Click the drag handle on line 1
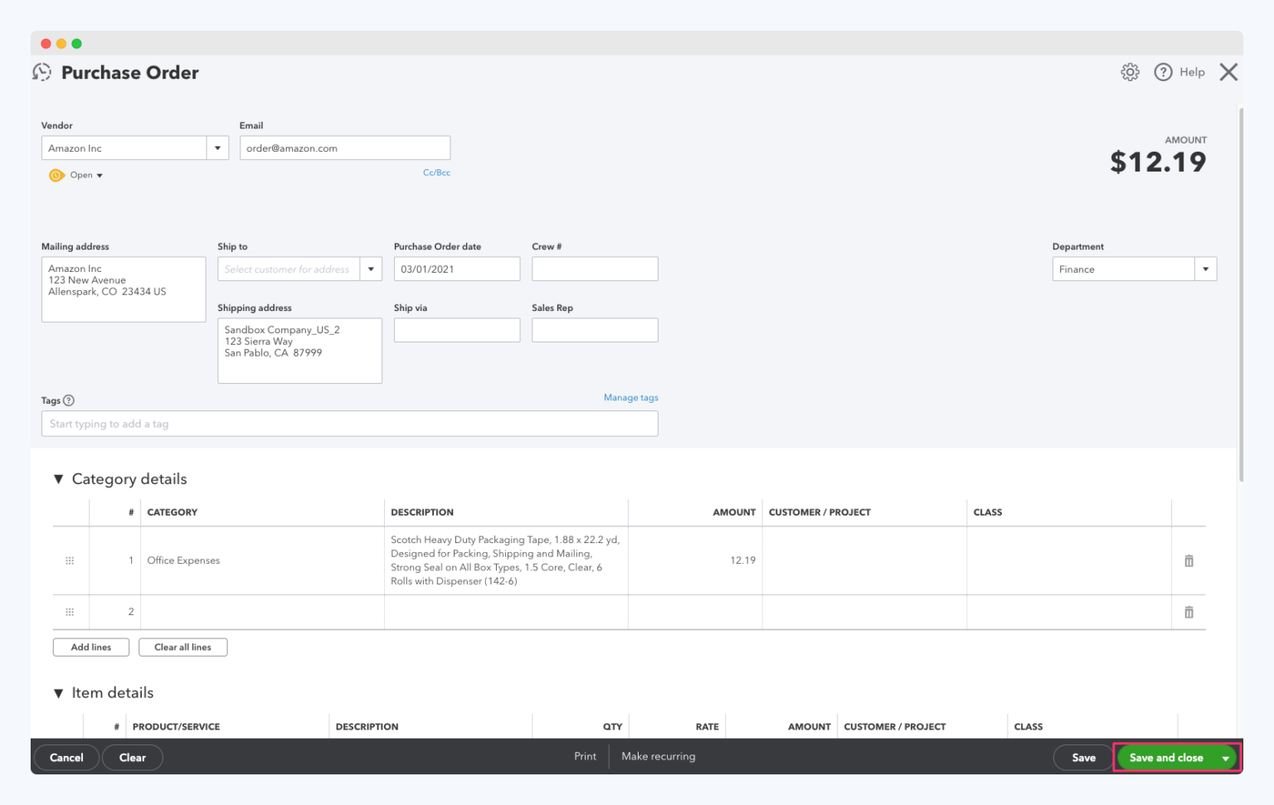The height and width of the screenshot is (805, 1274). click(70, 560)
